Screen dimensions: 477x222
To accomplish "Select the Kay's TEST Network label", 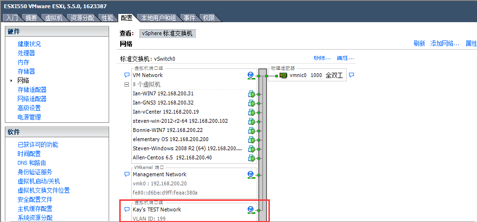I will tap(157, 209).
